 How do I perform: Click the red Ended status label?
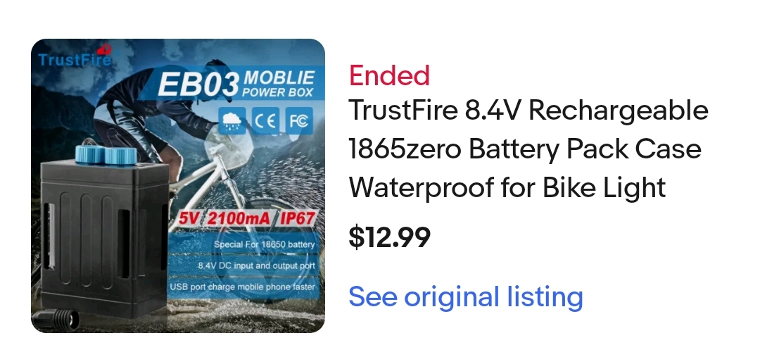389,76
